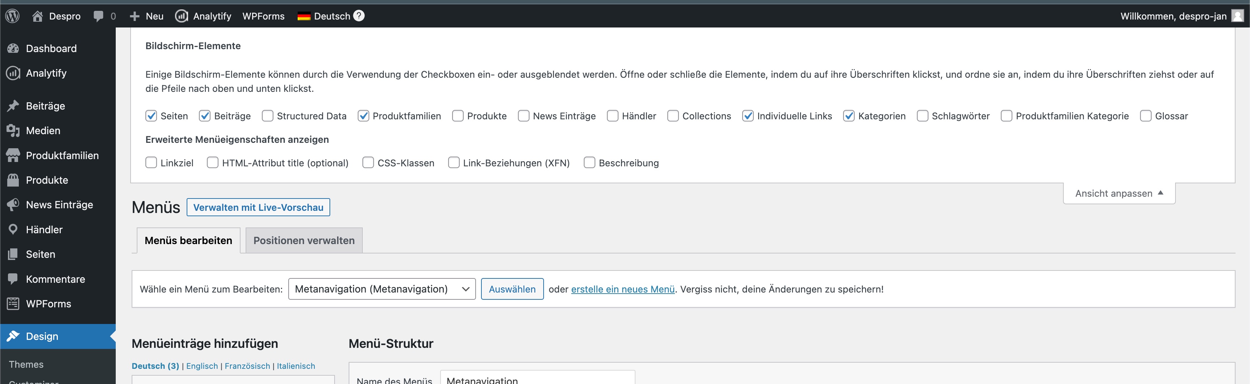
Task: Click the help question mark icon
Action: click(x=358, y=16)
